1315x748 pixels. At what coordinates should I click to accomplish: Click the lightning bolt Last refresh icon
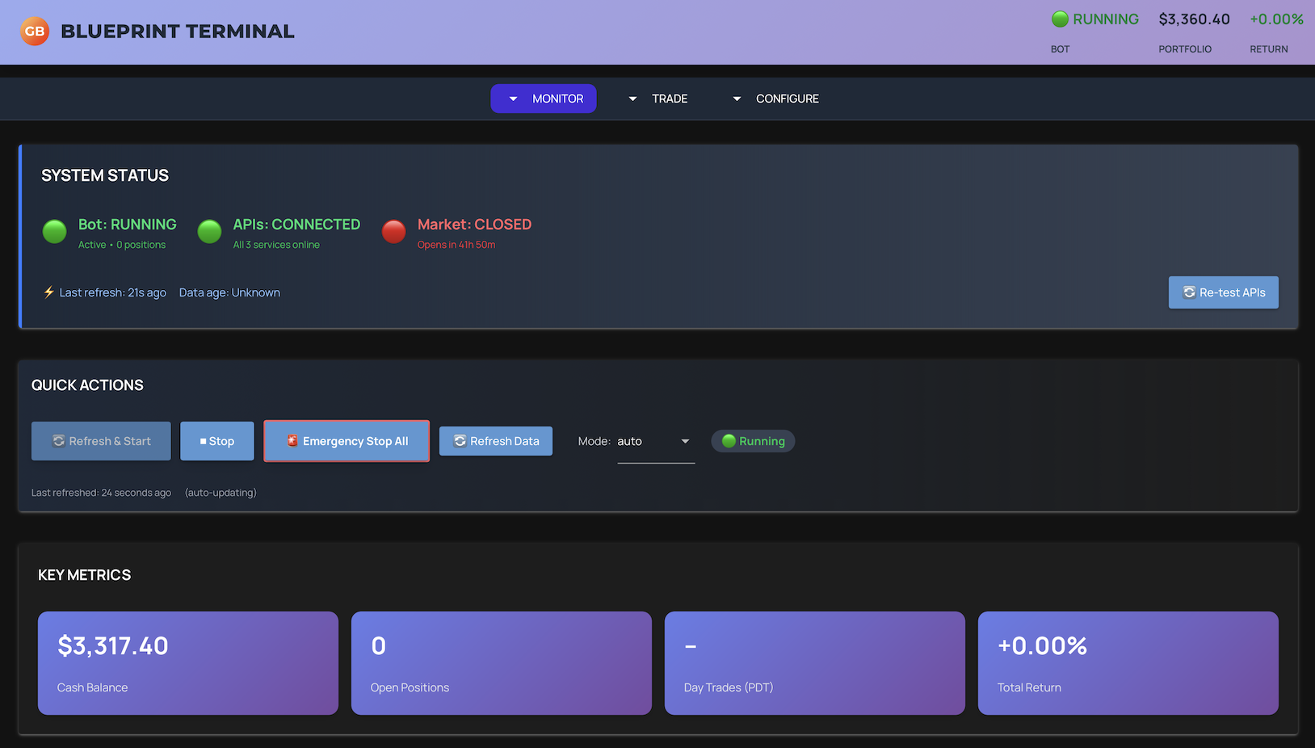point(49,292)
